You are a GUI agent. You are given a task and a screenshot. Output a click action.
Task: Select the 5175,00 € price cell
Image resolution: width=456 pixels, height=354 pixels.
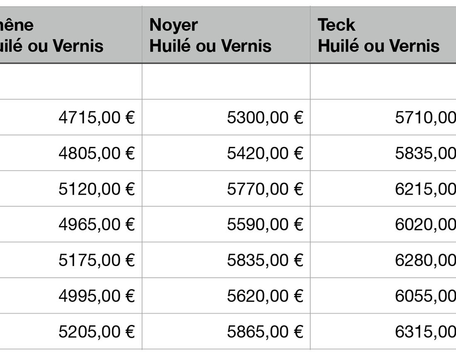(97, 260)
